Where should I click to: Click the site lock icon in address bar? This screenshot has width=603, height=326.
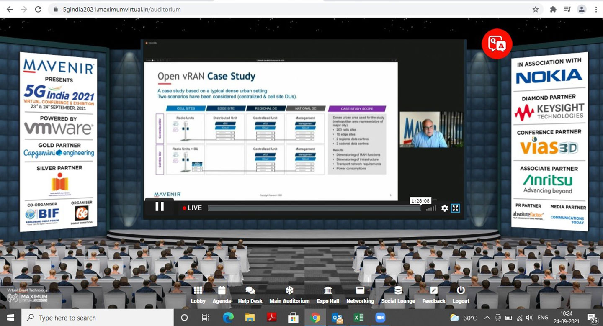[56, 9]
